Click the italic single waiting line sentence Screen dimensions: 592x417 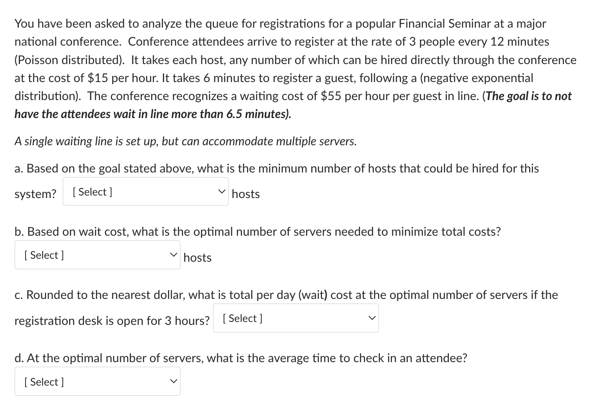point(185,141)
